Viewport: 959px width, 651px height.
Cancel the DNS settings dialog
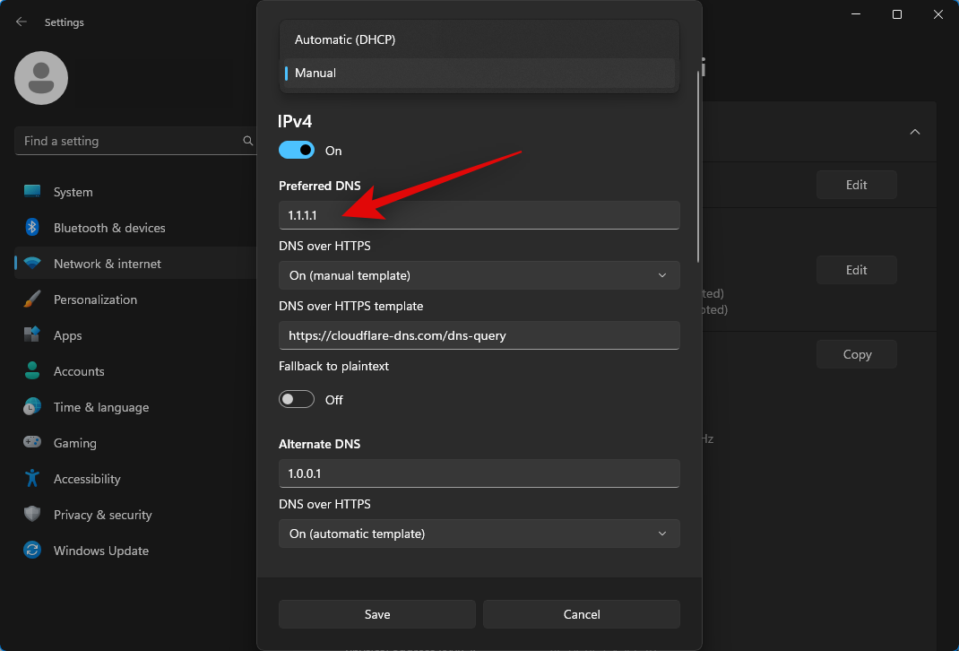[x=581, y=614]
